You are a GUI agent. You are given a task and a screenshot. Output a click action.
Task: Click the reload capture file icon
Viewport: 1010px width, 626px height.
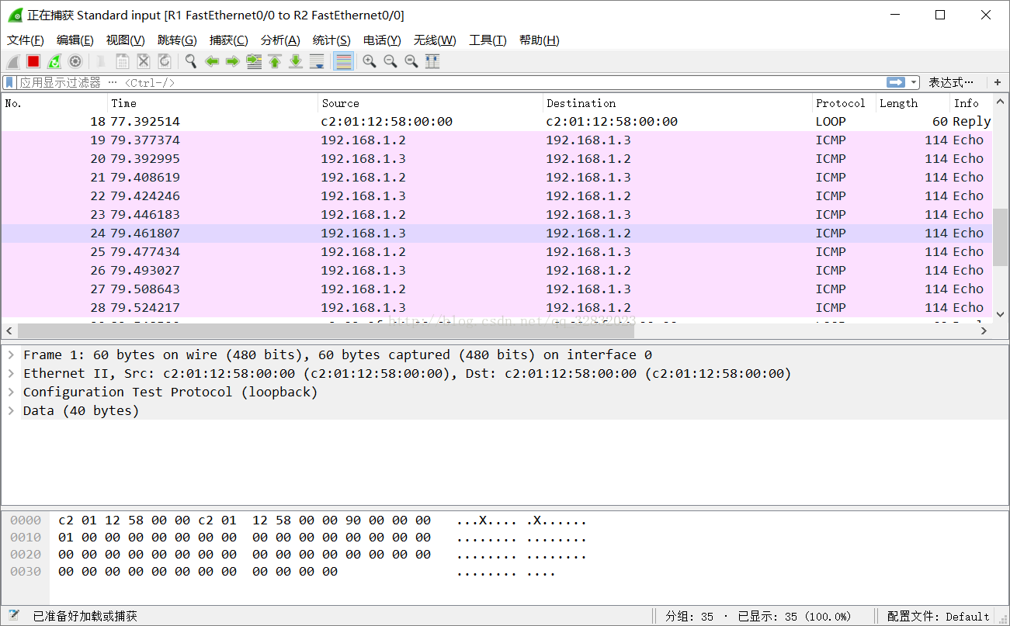tap(165, 61)
